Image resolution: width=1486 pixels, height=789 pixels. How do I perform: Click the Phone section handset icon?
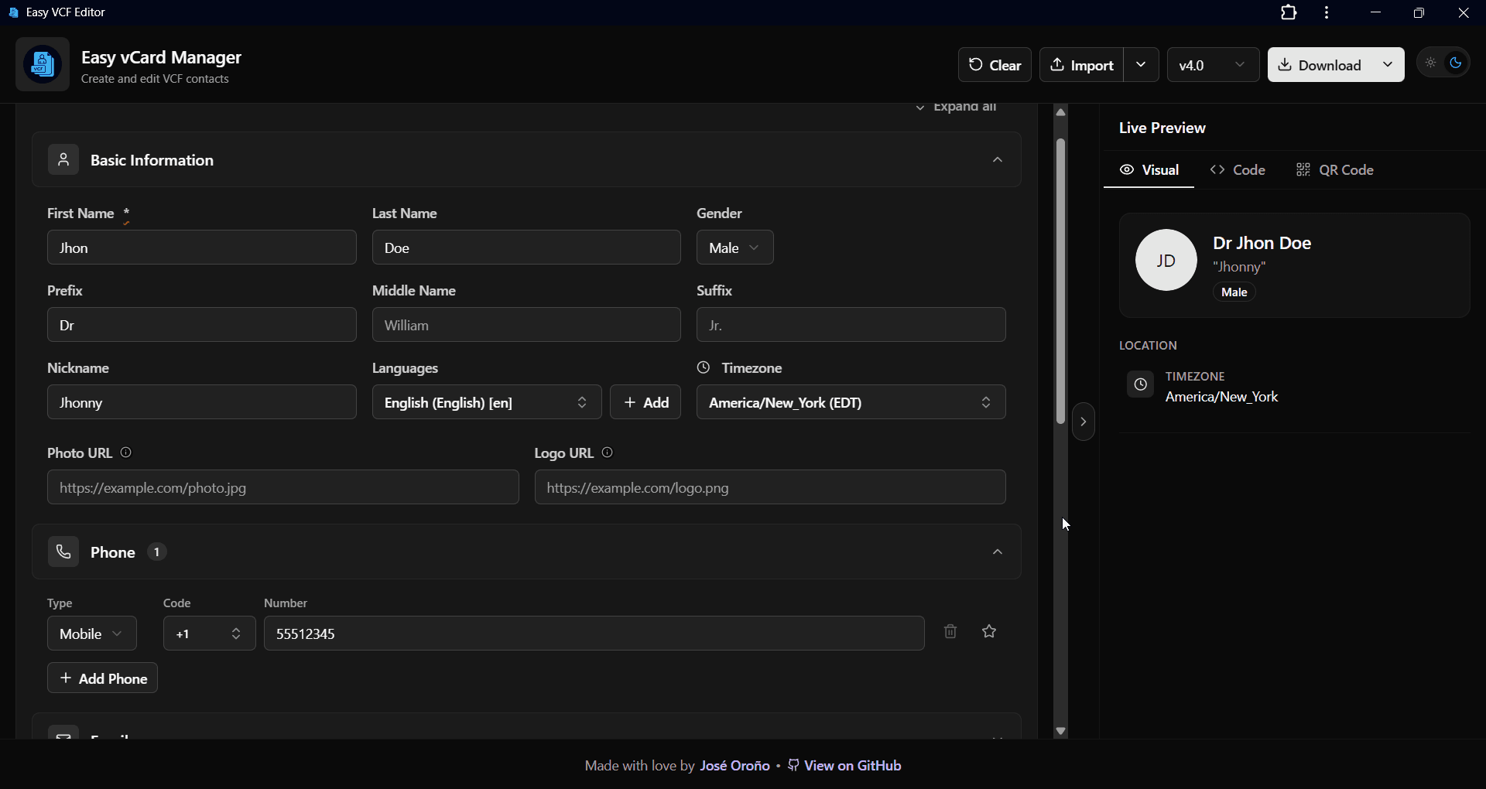[x=63, y=552]
